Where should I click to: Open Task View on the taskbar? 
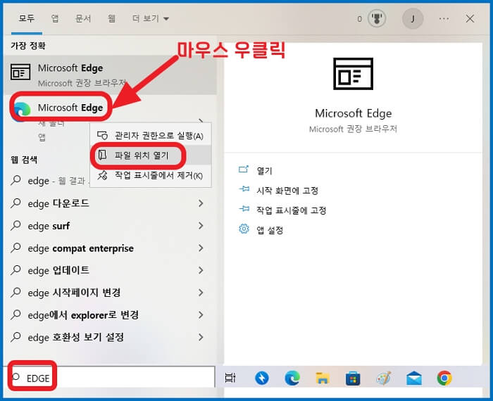230,378
